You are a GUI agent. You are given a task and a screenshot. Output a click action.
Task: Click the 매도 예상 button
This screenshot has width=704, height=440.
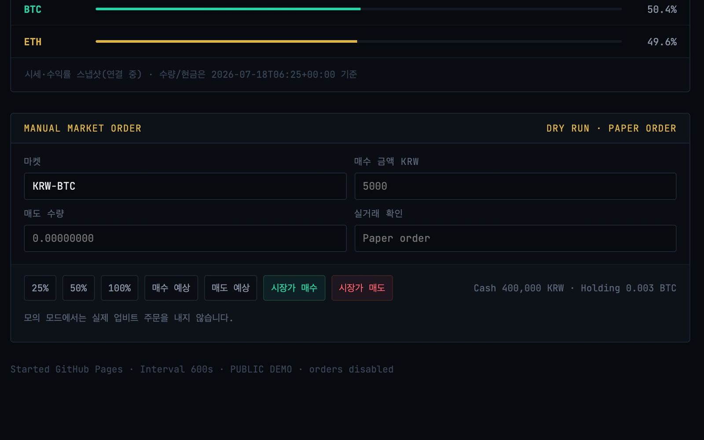(231, 288)
